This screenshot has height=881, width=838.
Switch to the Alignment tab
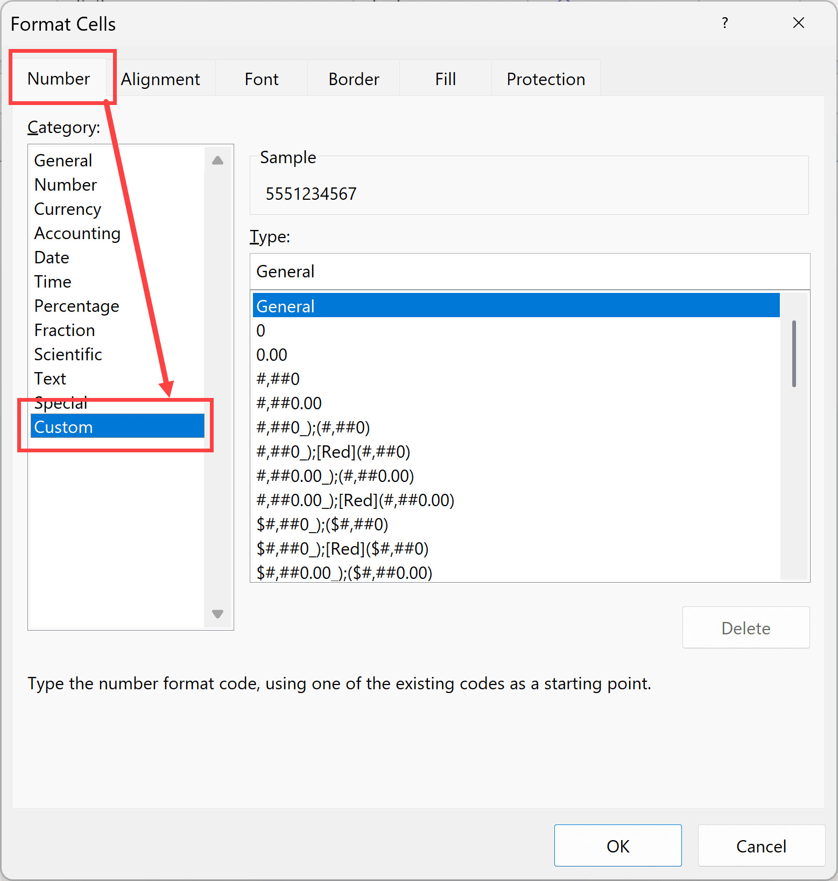tap(160, 79)
